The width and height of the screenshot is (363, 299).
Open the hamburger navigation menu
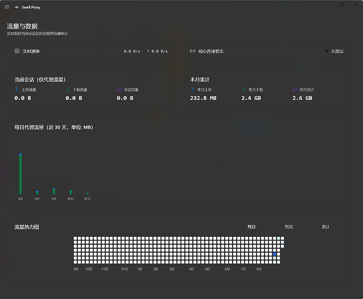pyautogui.click(x=7, y=7)
